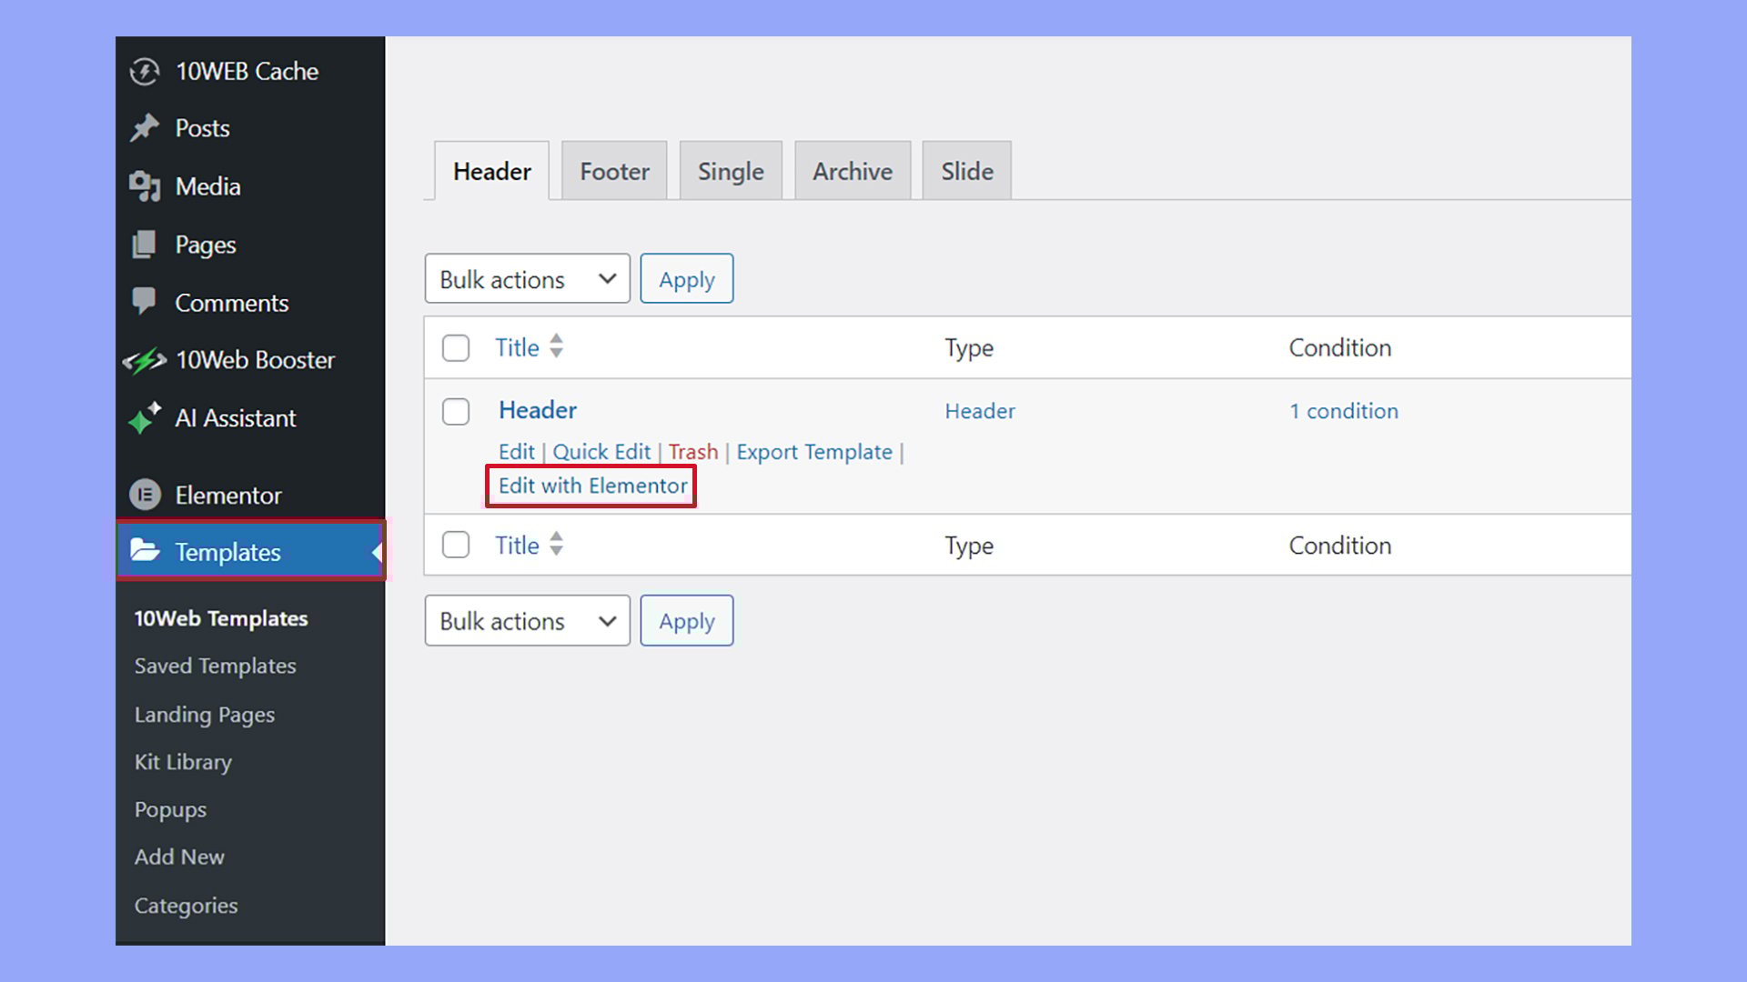Sort templates using the Title arrows

pyautogui.click(x=556, y=347)
